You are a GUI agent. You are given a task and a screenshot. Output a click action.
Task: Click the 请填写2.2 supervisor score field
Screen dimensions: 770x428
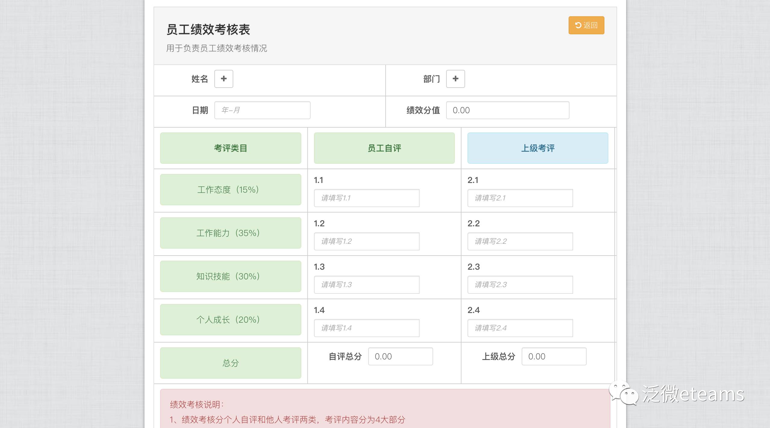click(x=520, y=241)
